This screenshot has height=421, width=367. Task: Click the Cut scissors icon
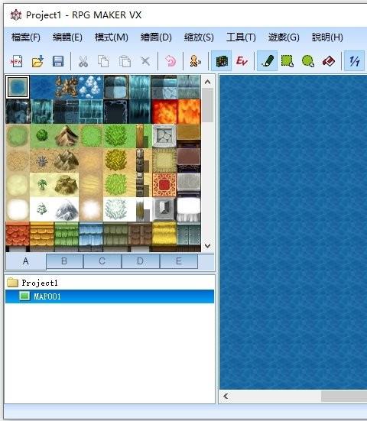(x=83, y=61)
